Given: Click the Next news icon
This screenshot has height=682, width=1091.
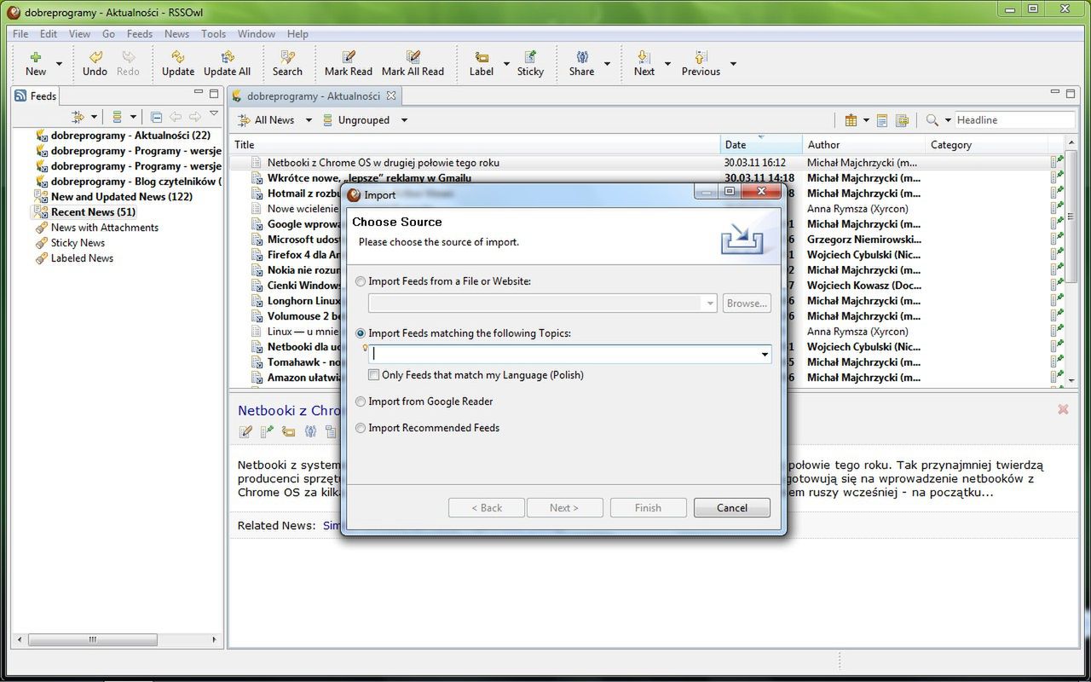Looking at the screenshot, I should pos(644,57).
